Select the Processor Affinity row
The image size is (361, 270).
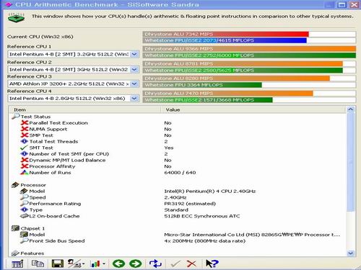point(178,166)
